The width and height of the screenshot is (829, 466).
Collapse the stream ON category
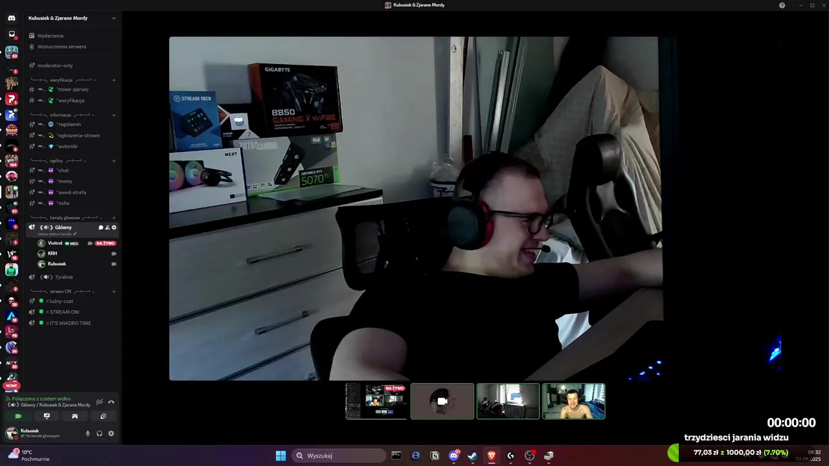tap(61, 291)
